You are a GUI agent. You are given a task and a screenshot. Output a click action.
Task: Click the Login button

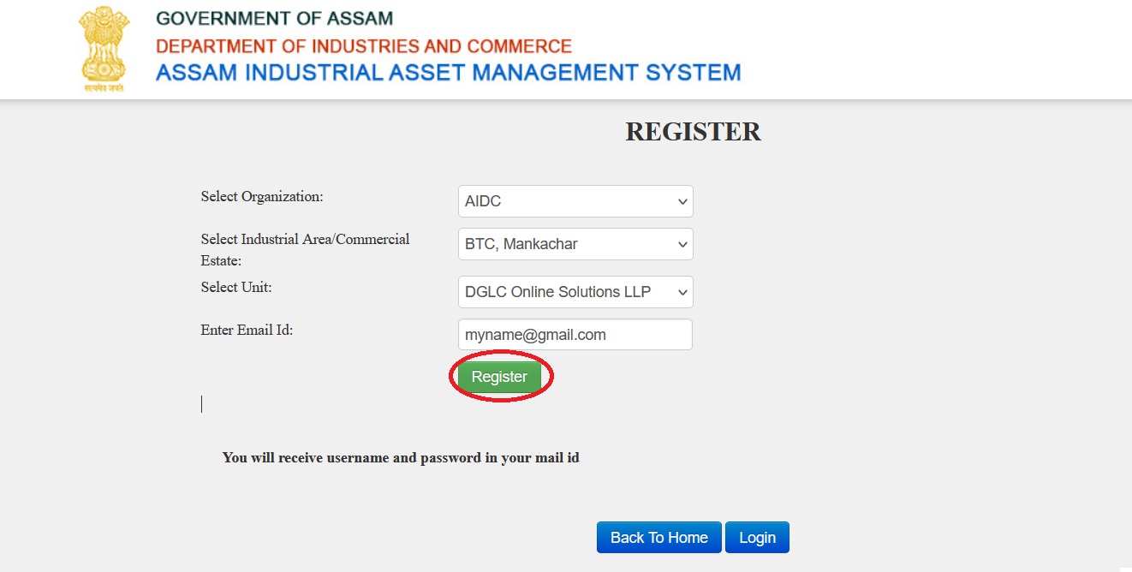point(757,538)
